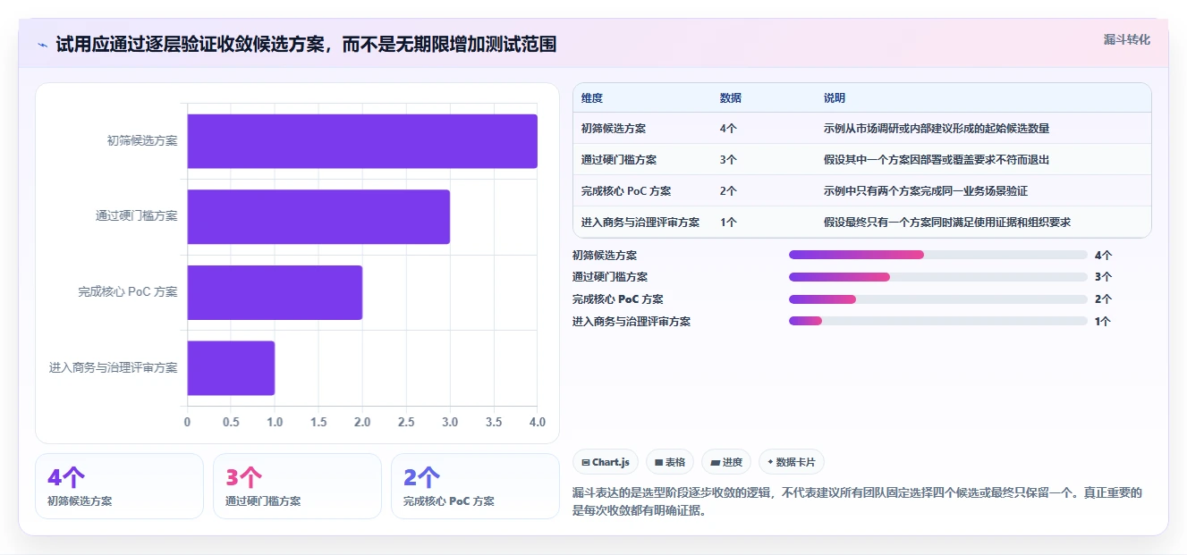This screenshot has width=1187, height=555.
Task: Select the 进入商务与治理评审方案 table cell
Action: tap(640, 223)
